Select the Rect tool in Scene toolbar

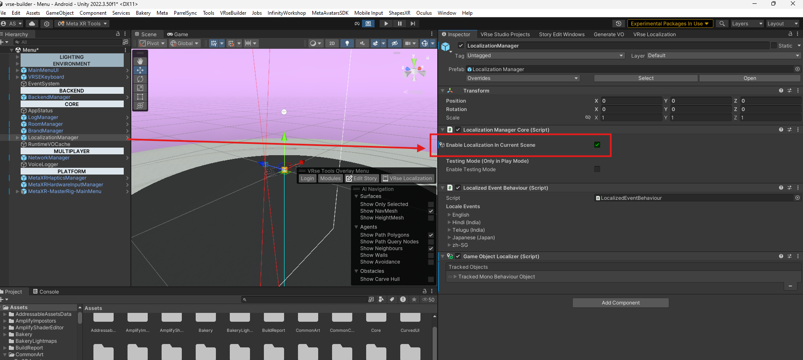point(140,97)
